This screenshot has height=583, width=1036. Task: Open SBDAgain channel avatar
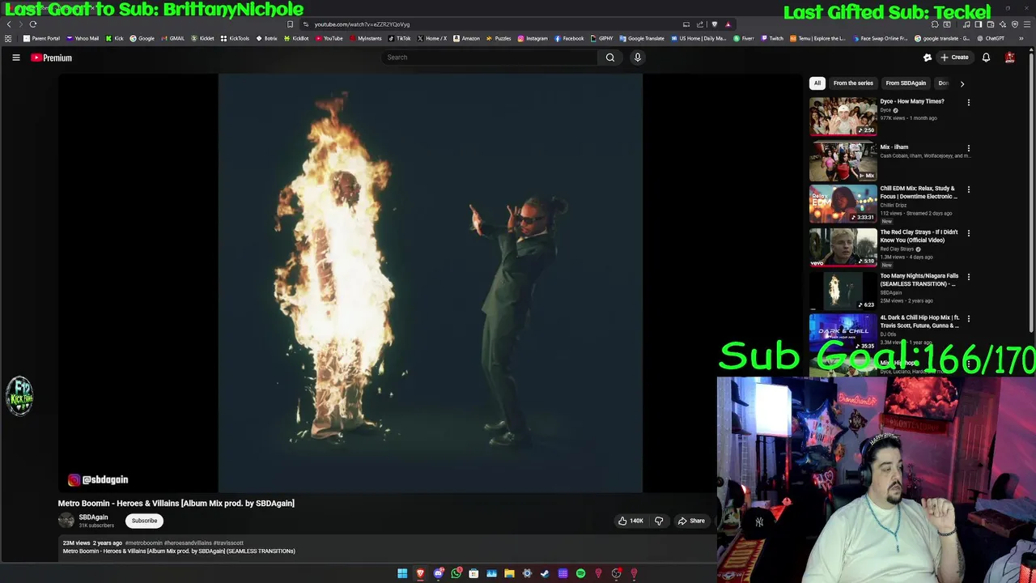coord(66,521)
